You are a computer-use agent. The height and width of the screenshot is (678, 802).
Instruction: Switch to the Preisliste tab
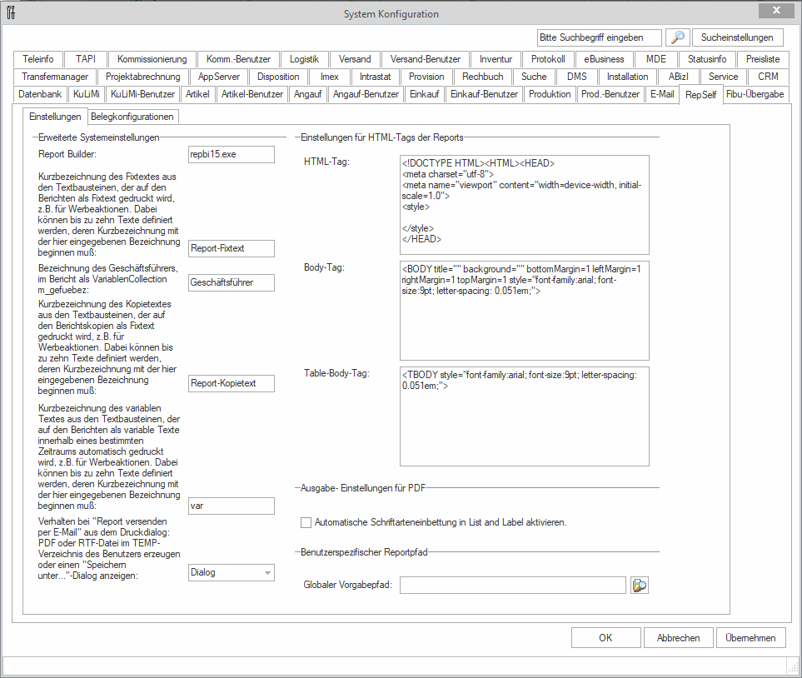pyautogui.click(x=763, y=59)
